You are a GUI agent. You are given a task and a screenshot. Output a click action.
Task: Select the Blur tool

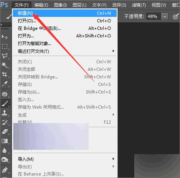click(x=5, y=151)
